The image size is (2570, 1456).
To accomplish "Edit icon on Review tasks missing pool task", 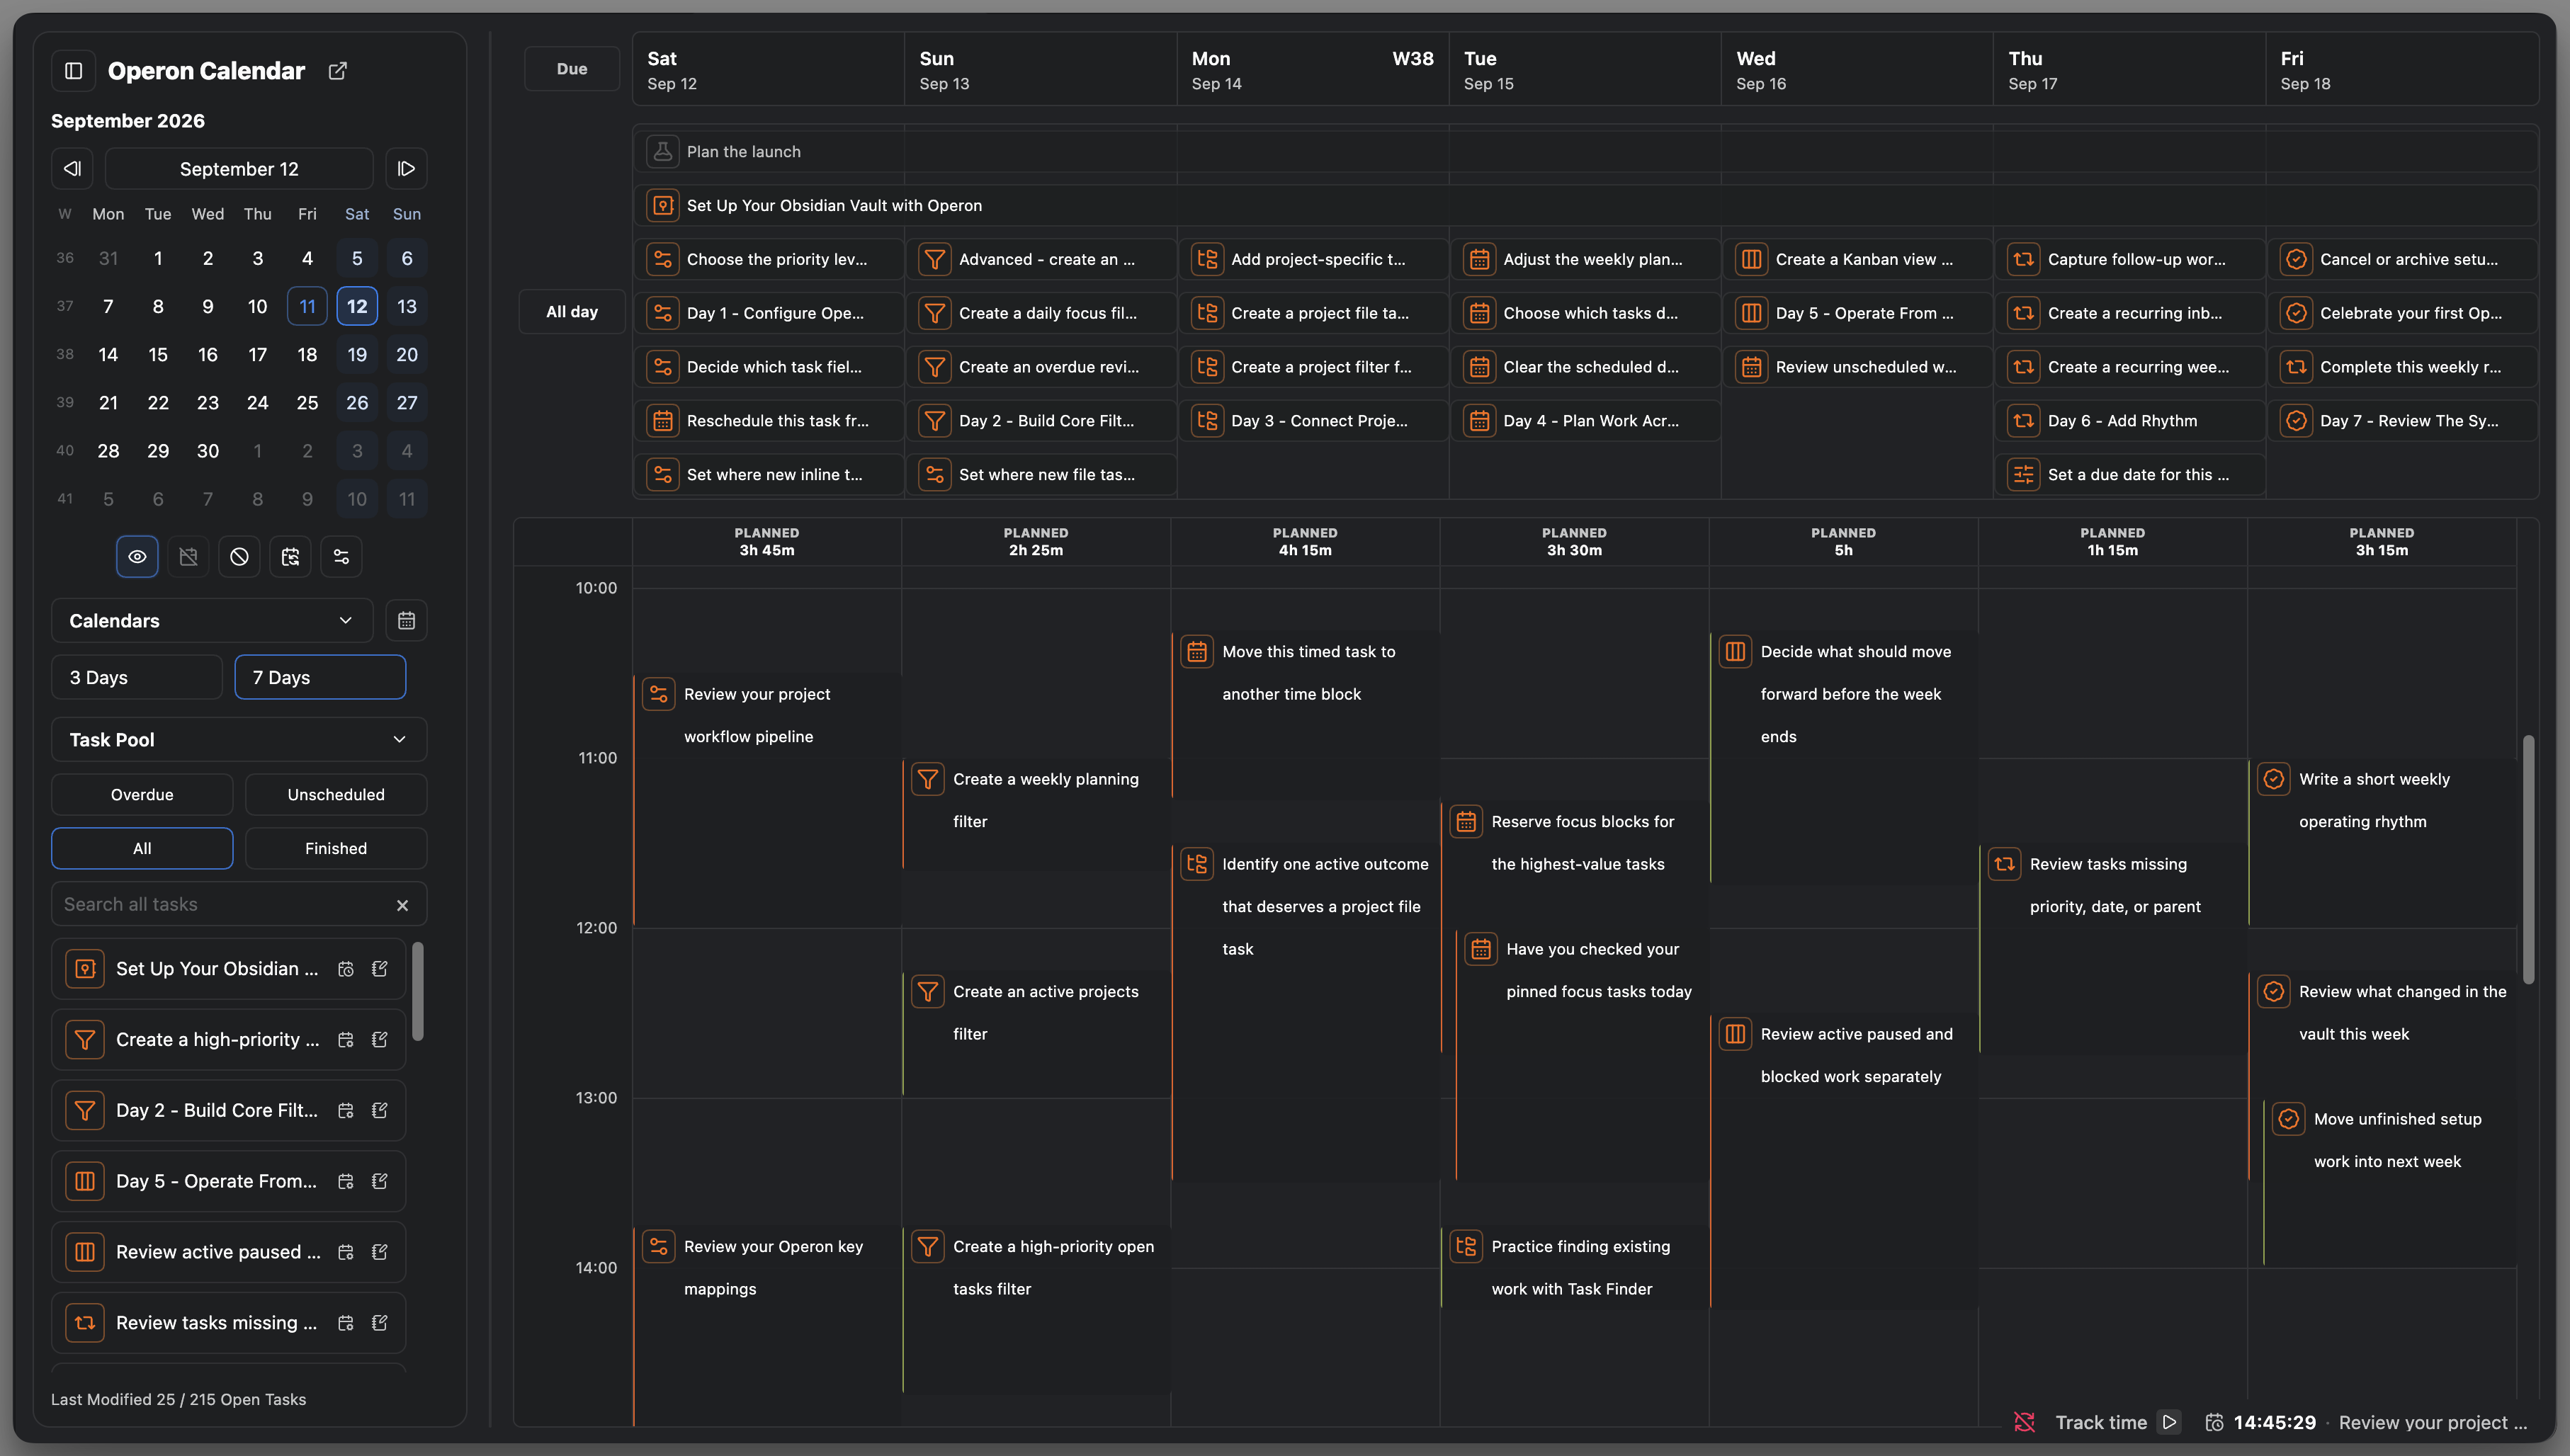I will tap(380, 1324).
